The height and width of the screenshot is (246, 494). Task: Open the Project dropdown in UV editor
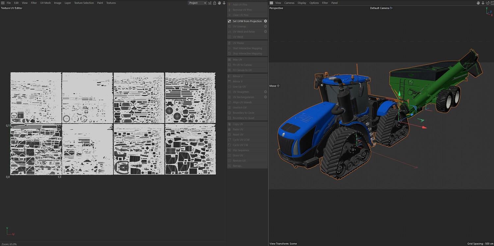(x=197, y=3)
